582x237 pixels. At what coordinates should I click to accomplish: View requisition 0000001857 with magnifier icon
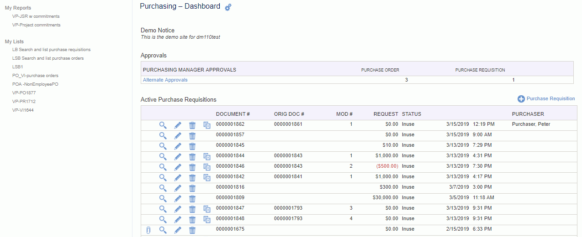tap(163, 135)
